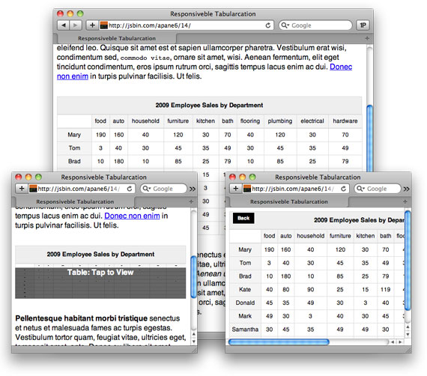Go forward in the top Safari window
Viewport: 427px width, 376px height.
pyautogui.click(x=76, y=25)
